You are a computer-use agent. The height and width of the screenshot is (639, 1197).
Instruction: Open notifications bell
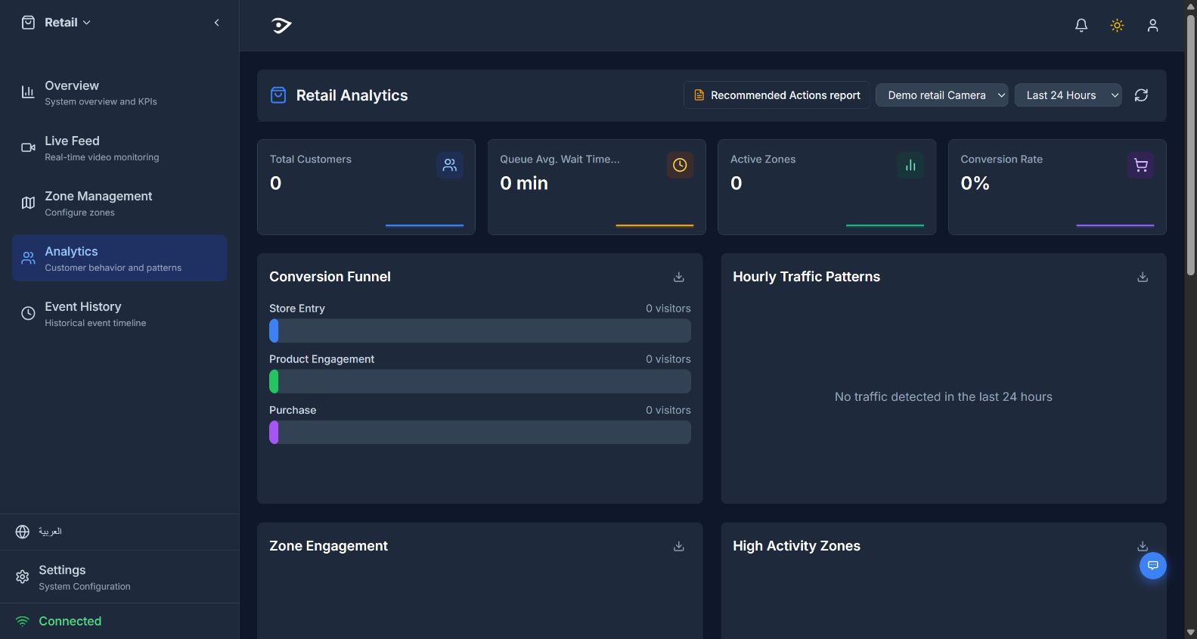(1081, 26)
